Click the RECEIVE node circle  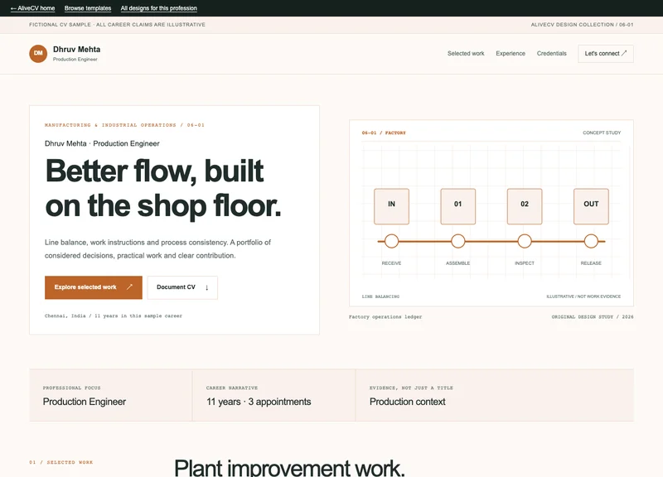pos(391,241)
